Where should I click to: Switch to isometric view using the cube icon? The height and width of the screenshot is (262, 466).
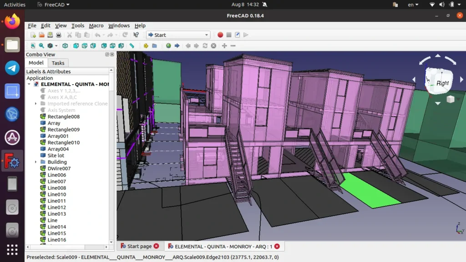pos(65,46)
